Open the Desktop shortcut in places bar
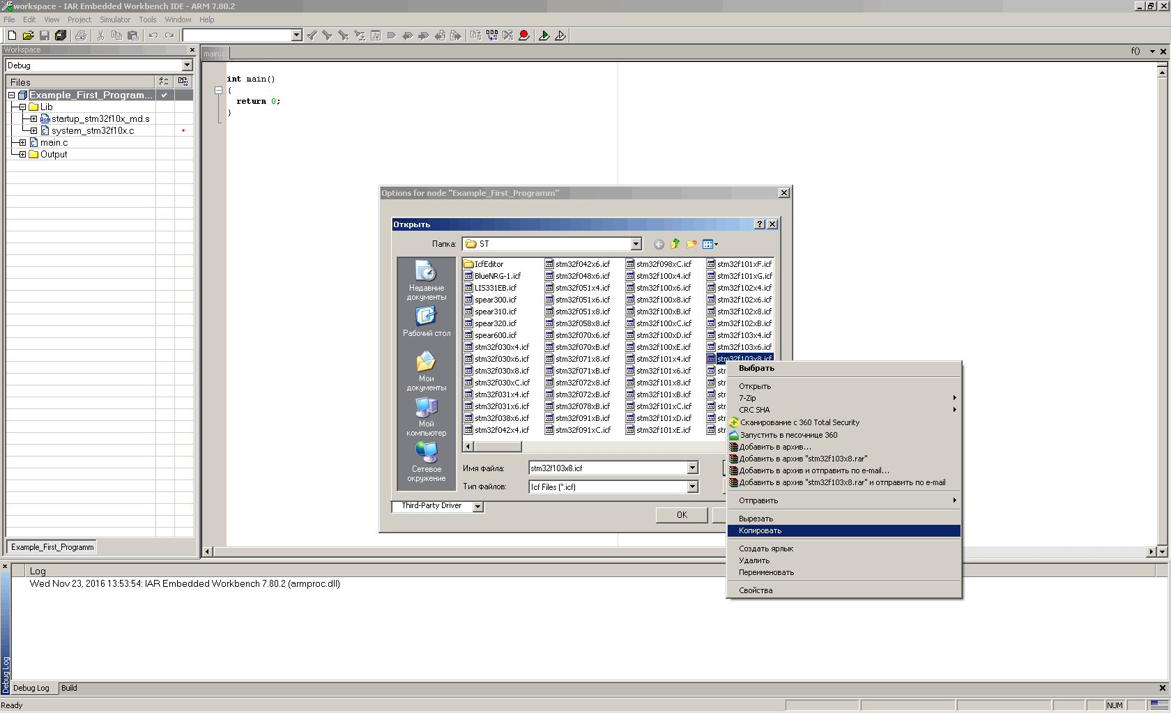The width and height of the screenshot is (1171, 713). pyautogui.click(x=426, y=322)
